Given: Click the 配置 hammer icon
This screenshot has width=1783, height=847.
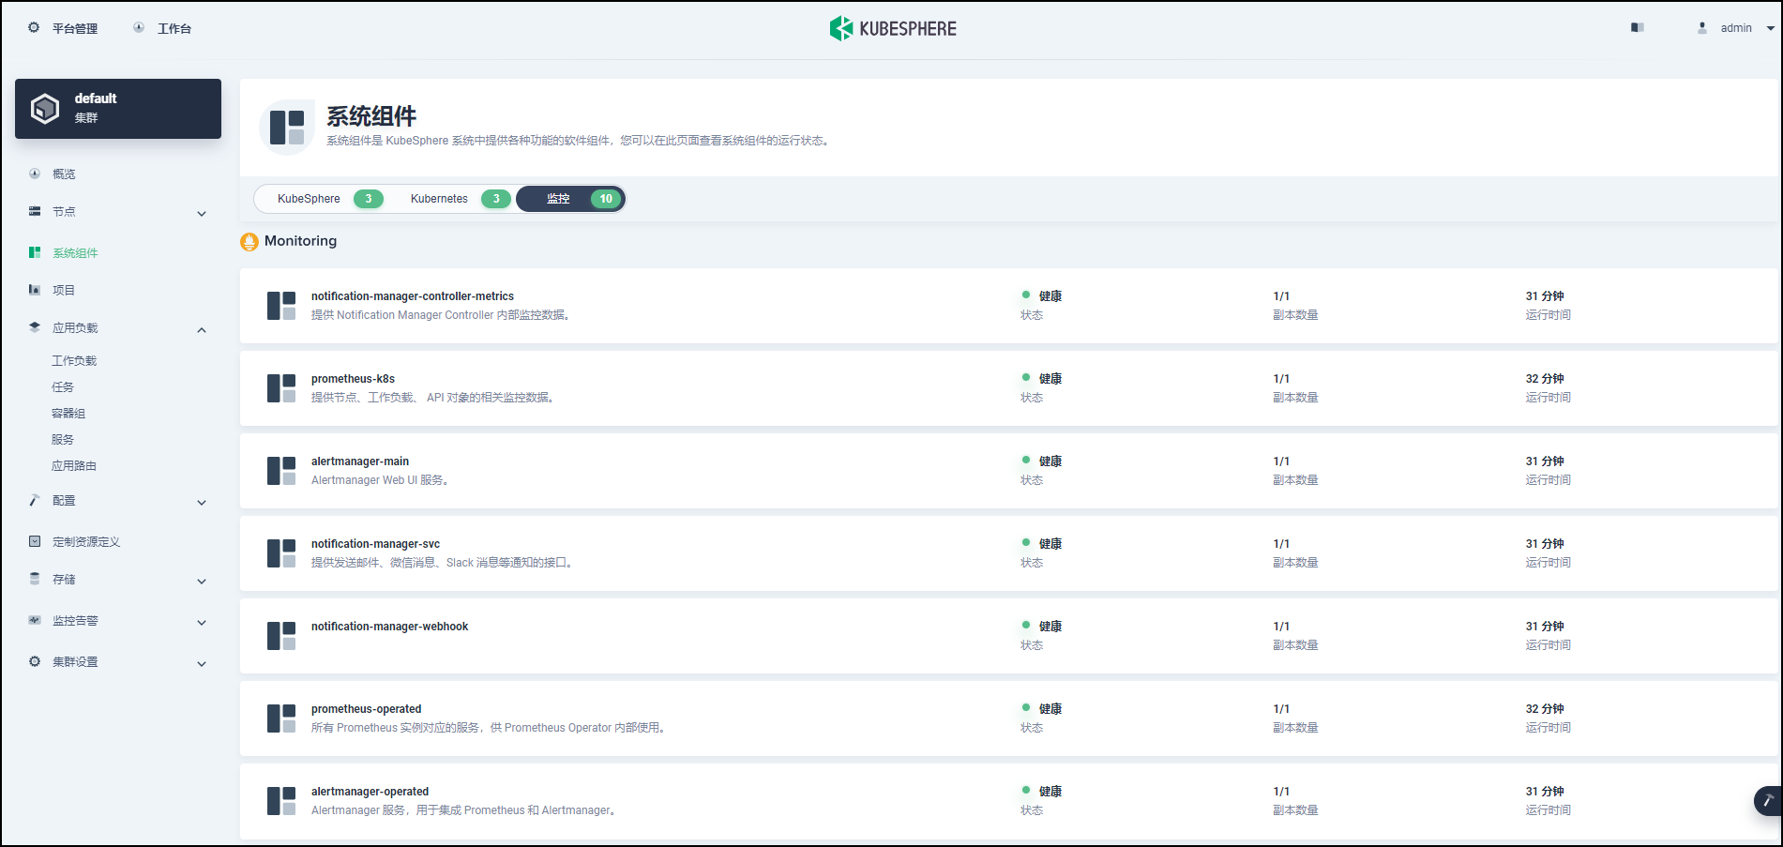Looking at the screenshot, I should pos(35,500).
